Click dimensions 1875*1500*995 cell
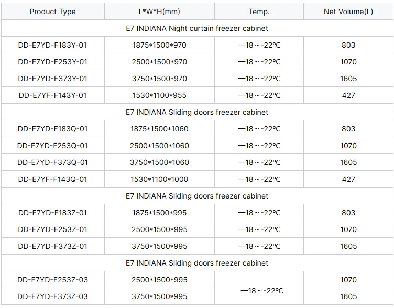 click(159, 213)
